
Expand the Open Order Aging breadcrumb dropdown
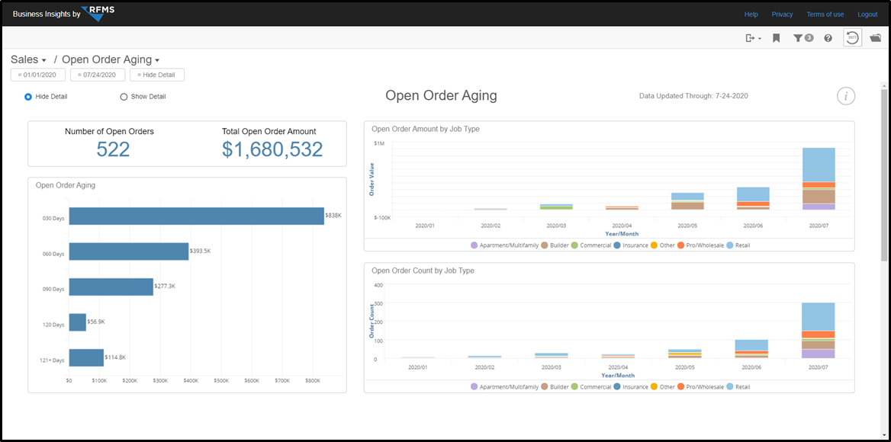pos(111,59)
